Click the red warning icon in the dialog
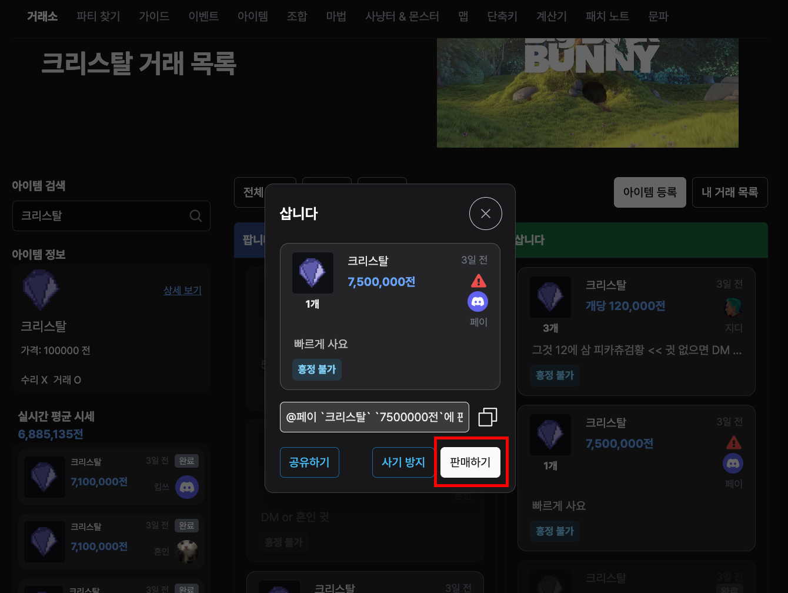The height and width of the screenshot is (593, 788). pyautogui.click(x=479, y=281)
